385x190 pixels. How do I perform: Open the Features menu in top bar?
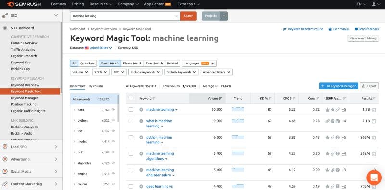coord(58,4)
